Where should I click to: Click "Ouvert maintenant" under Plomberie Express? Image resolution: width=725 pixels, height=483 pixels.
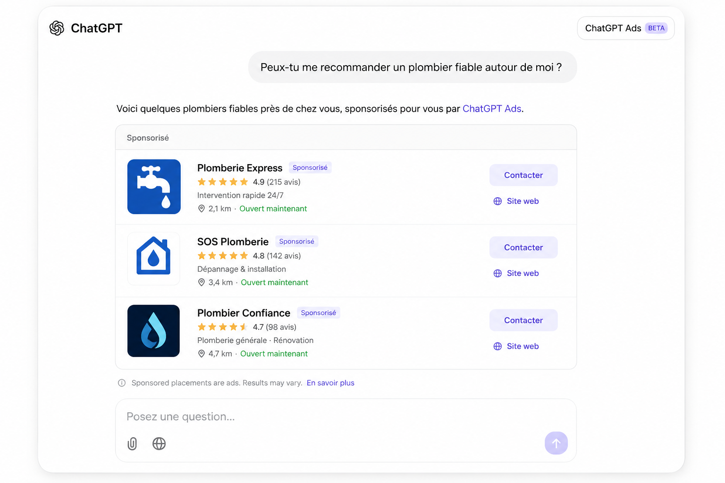[x=273, y=208]
